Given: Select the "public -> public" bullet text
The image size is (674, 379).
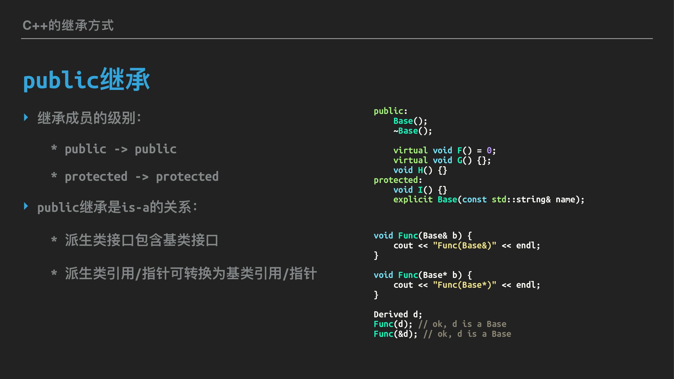Looking at the screenshot, I should [x=120, y=149].
